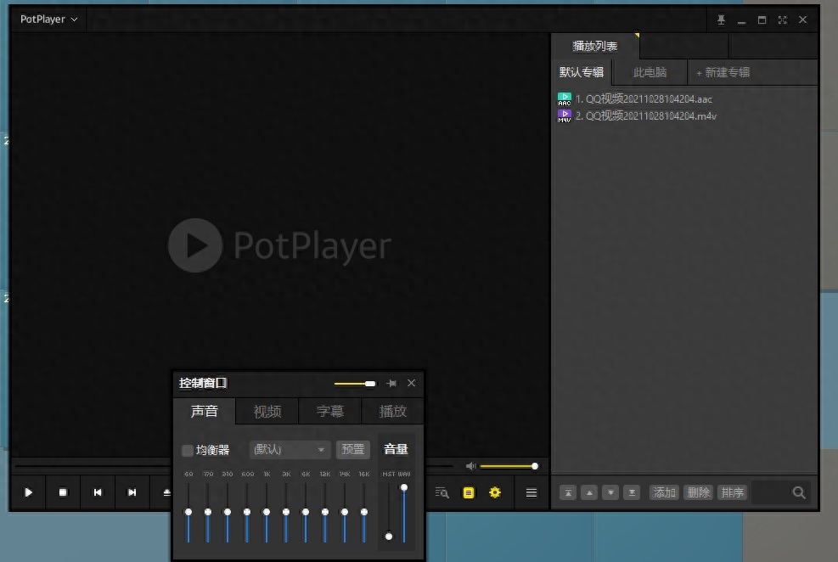Select the 此电脑 playlist tab
The width and height of the screenshot is (838, 562).
click(650, 72)
